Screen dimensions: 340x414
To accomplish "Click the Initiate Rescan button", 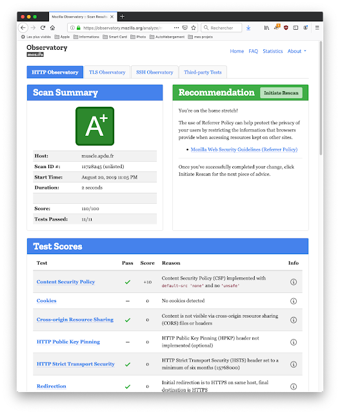I will coord(281,93).
